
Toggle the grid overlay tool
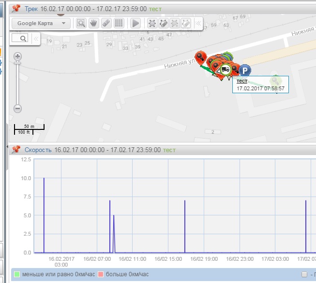(119, 23)
